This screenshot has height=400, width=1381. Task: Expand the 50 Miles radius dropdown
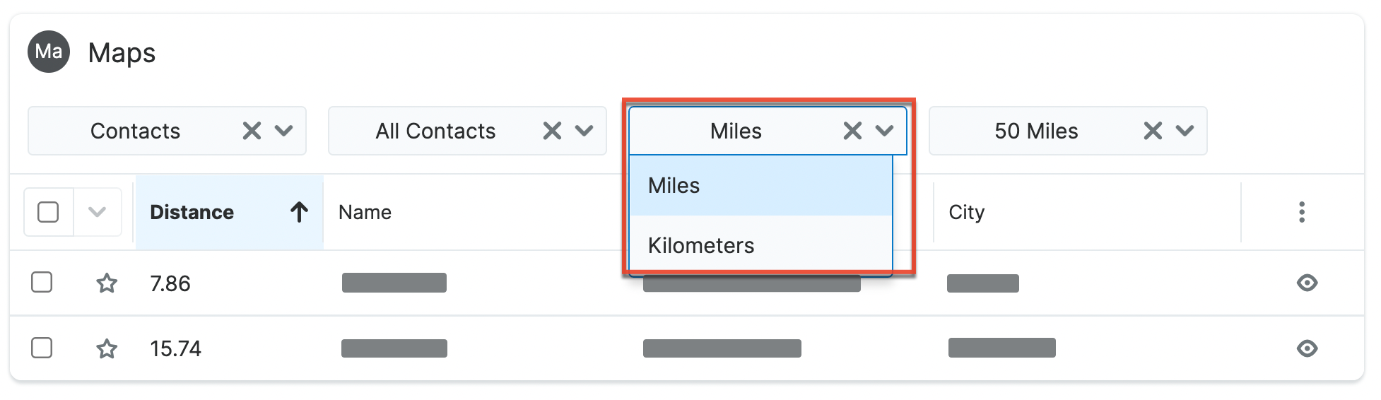pyautogui.click(x=1185, y=131)
